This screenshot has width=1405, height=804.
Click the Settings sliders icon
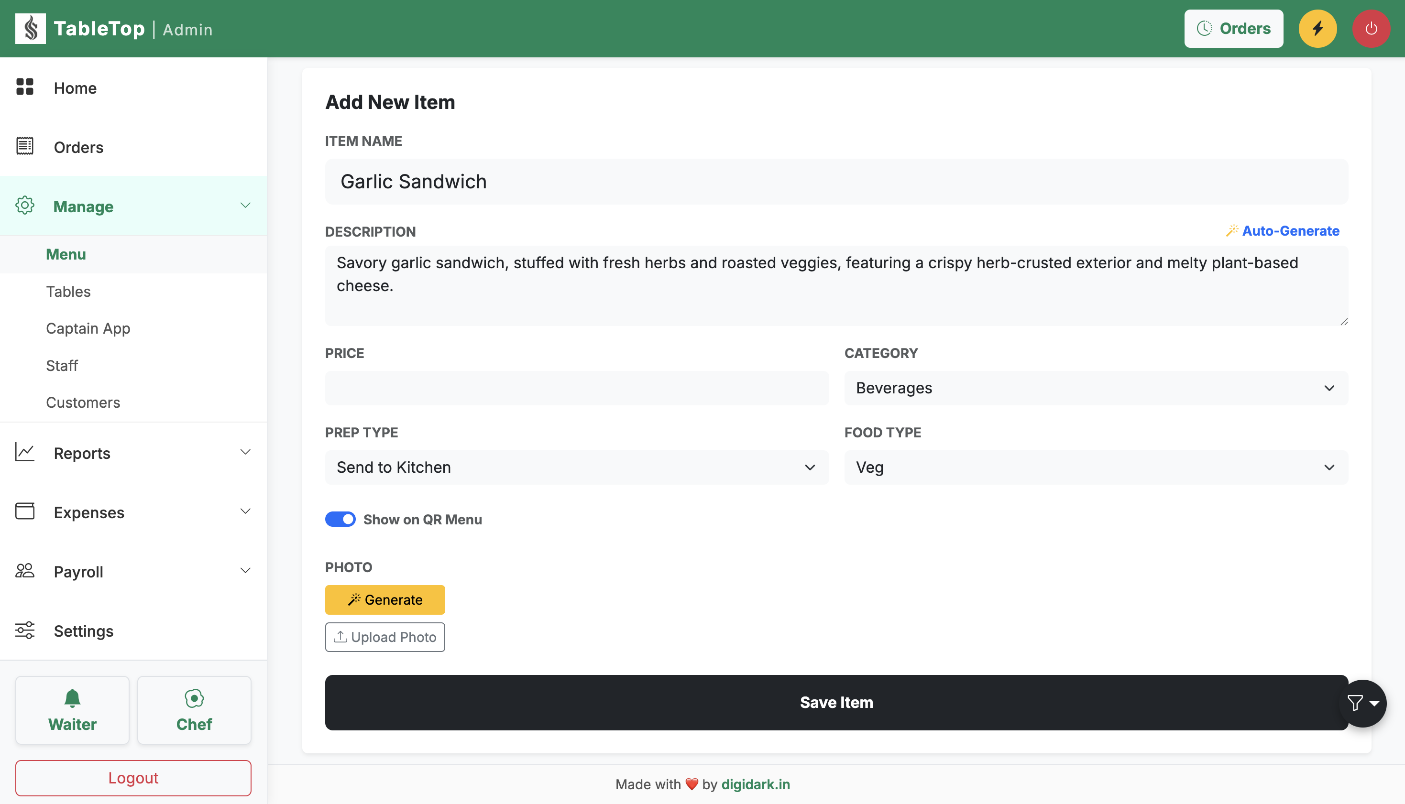[x=25, y=630]
